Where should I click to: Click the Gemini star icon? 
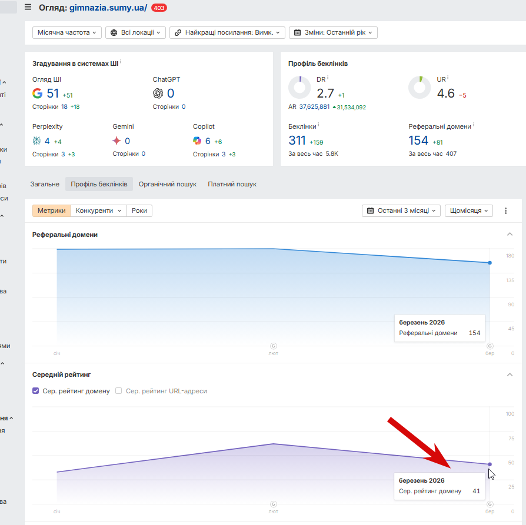(x=116, y=141)
